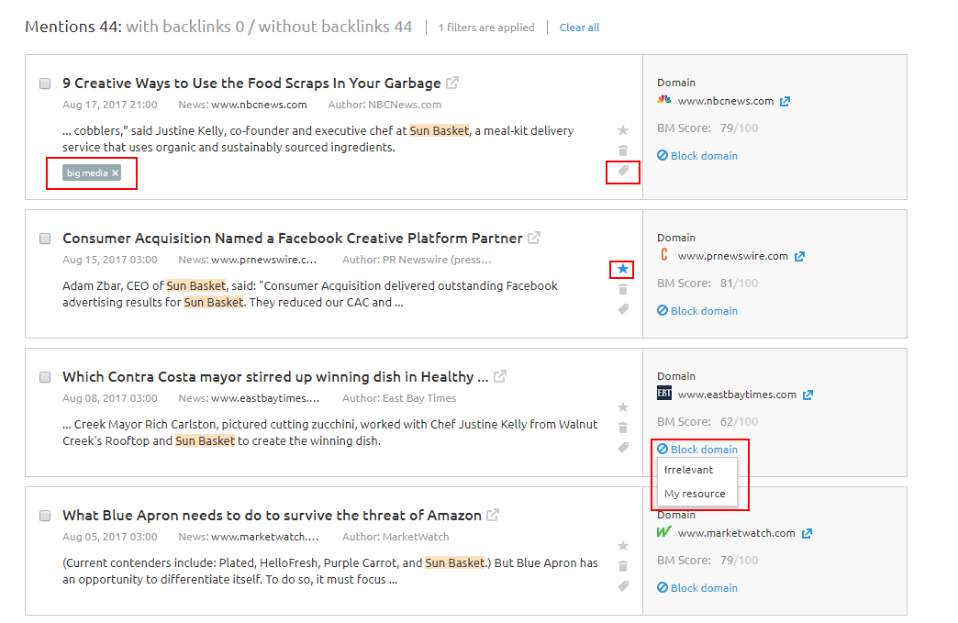The height and width of the screenshot is (623, 958).
Task: Open Consumer Acquisition article external link icon
Action: click(x=534, y=238)
